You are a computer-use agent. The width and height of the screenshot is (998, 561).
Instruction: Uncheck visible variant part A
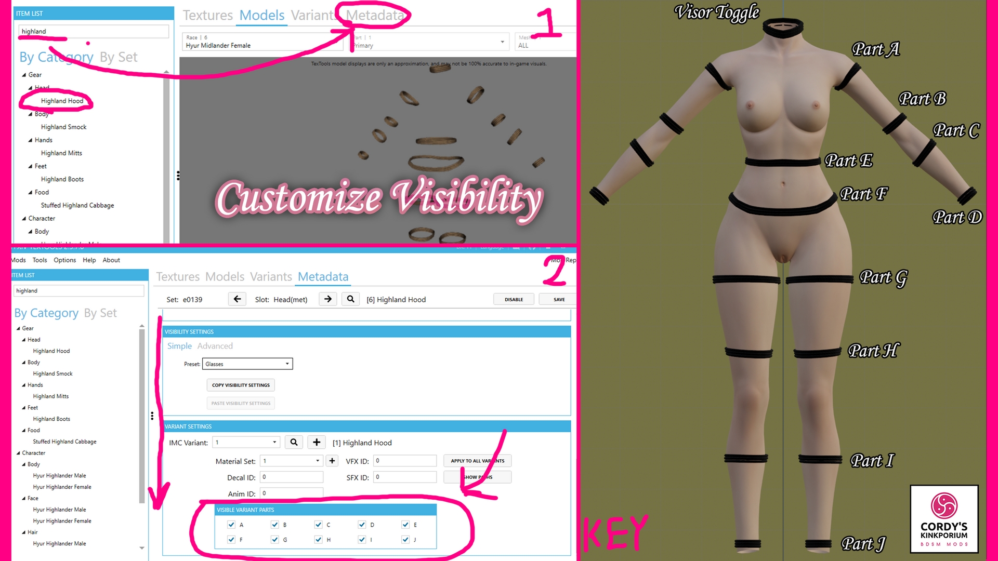231,525
